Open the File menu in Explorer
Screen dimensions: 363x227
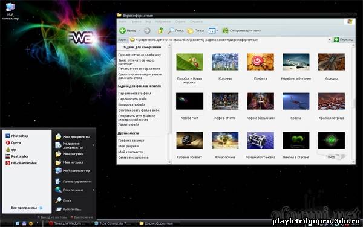pyautogui.click(x=122, y=22)
